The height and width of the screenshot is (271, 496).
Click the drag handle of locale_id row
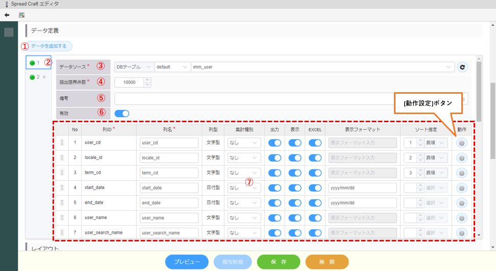click(x=62, y=158)
